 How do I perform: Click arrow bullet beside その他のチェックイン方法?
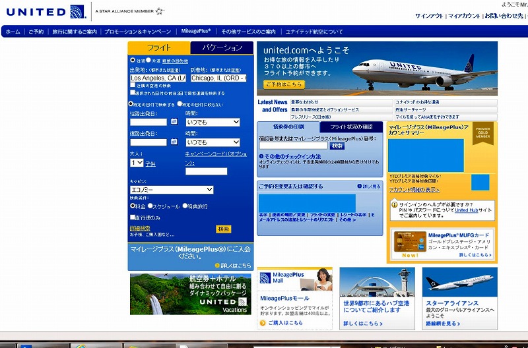[x=261, y=156]
